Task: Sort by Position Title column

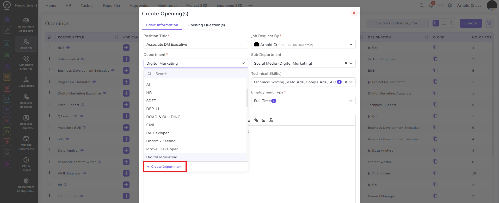Action: pos(116,37)
